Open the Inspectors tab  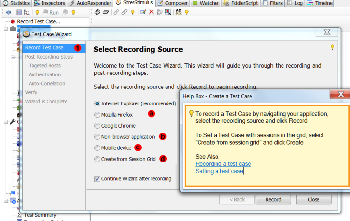point(50,3)
